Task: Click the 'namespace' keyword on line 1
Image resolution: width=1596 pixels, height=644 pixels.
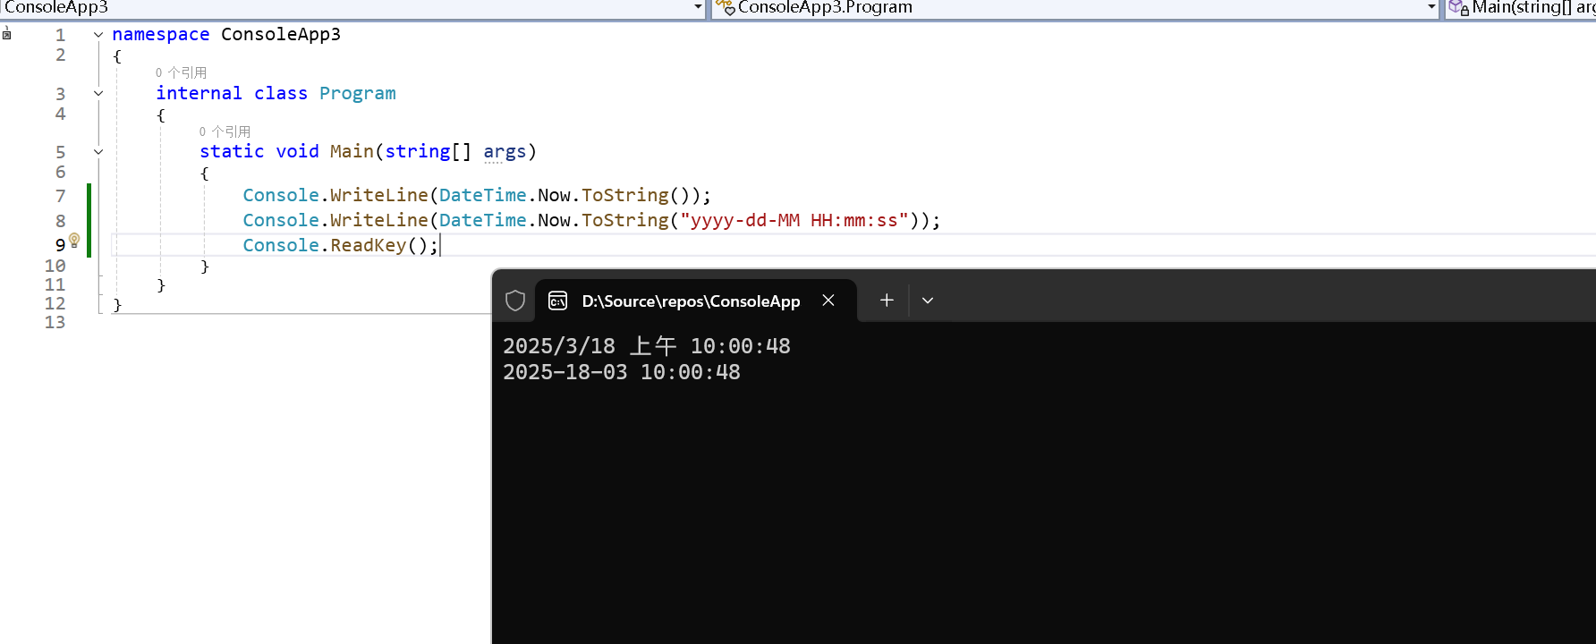Action: (x=161, y=35)
